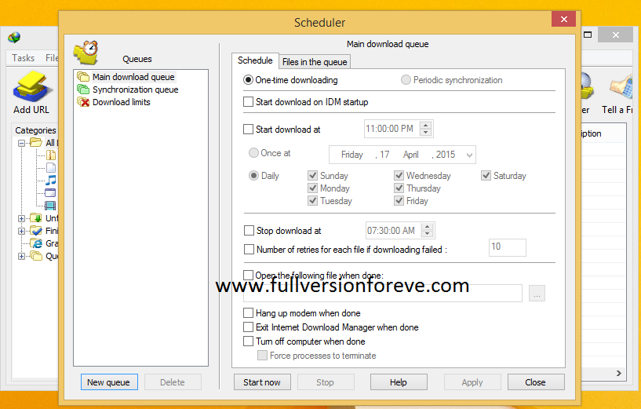
Task: Click the Start now button
Action: point(262,382)
